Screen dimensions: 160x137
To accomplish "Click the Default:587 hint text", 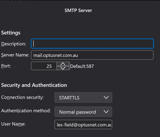I will tap(82, 66).
